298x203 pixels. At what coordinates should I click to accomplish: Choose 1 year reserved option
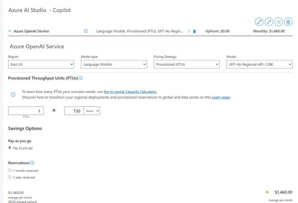10,177
